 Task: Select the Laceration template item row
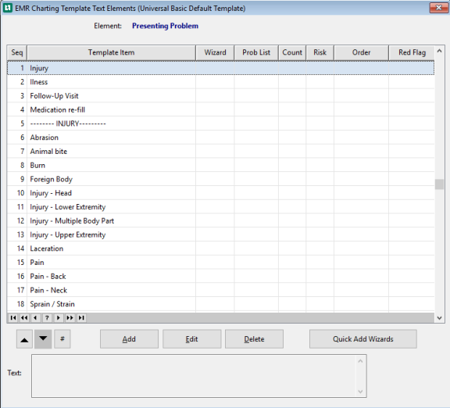(x=220, y=249)
